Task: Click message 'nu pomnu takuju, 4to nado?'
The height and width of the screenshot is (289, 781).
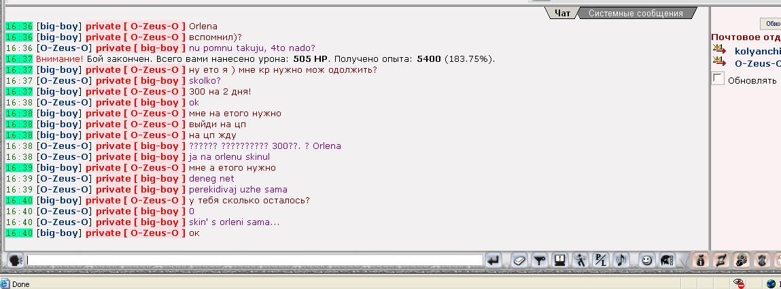Action: 252,48
